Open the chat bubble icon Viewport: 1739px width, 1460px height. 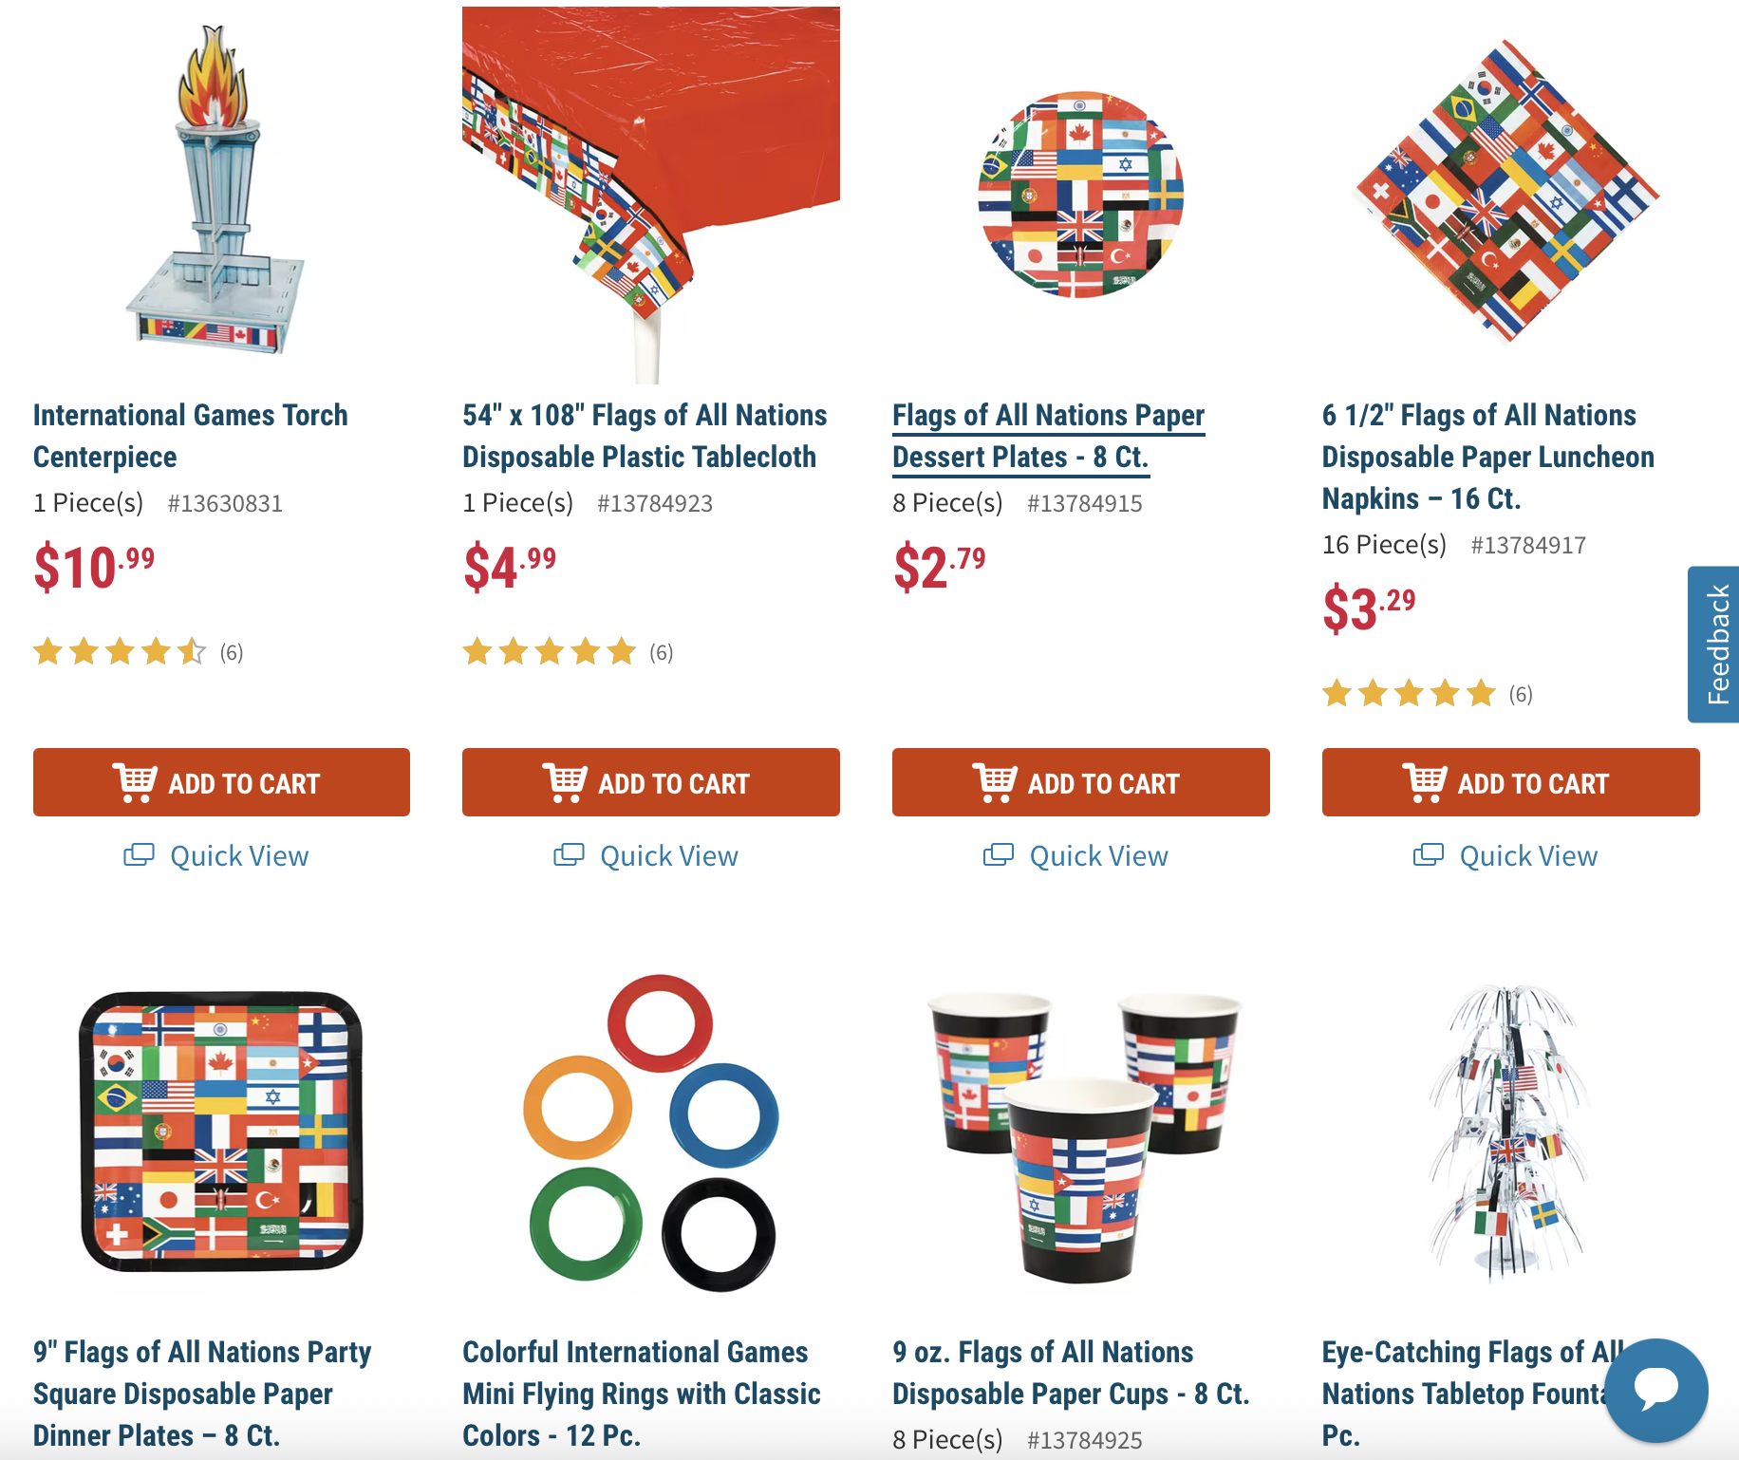pos(1656,1390)
